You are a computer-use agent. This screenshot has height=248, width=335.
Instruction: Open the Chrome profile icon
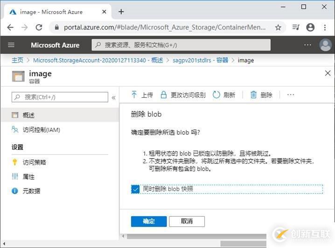[x=310, y=28]
